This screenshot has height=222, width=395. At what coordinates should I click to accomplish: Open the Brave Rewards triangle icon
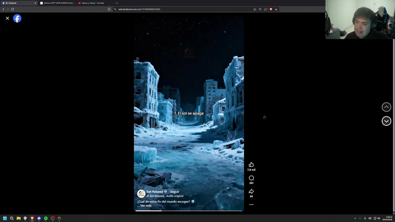pyautogui.click(x=276, y=9)
